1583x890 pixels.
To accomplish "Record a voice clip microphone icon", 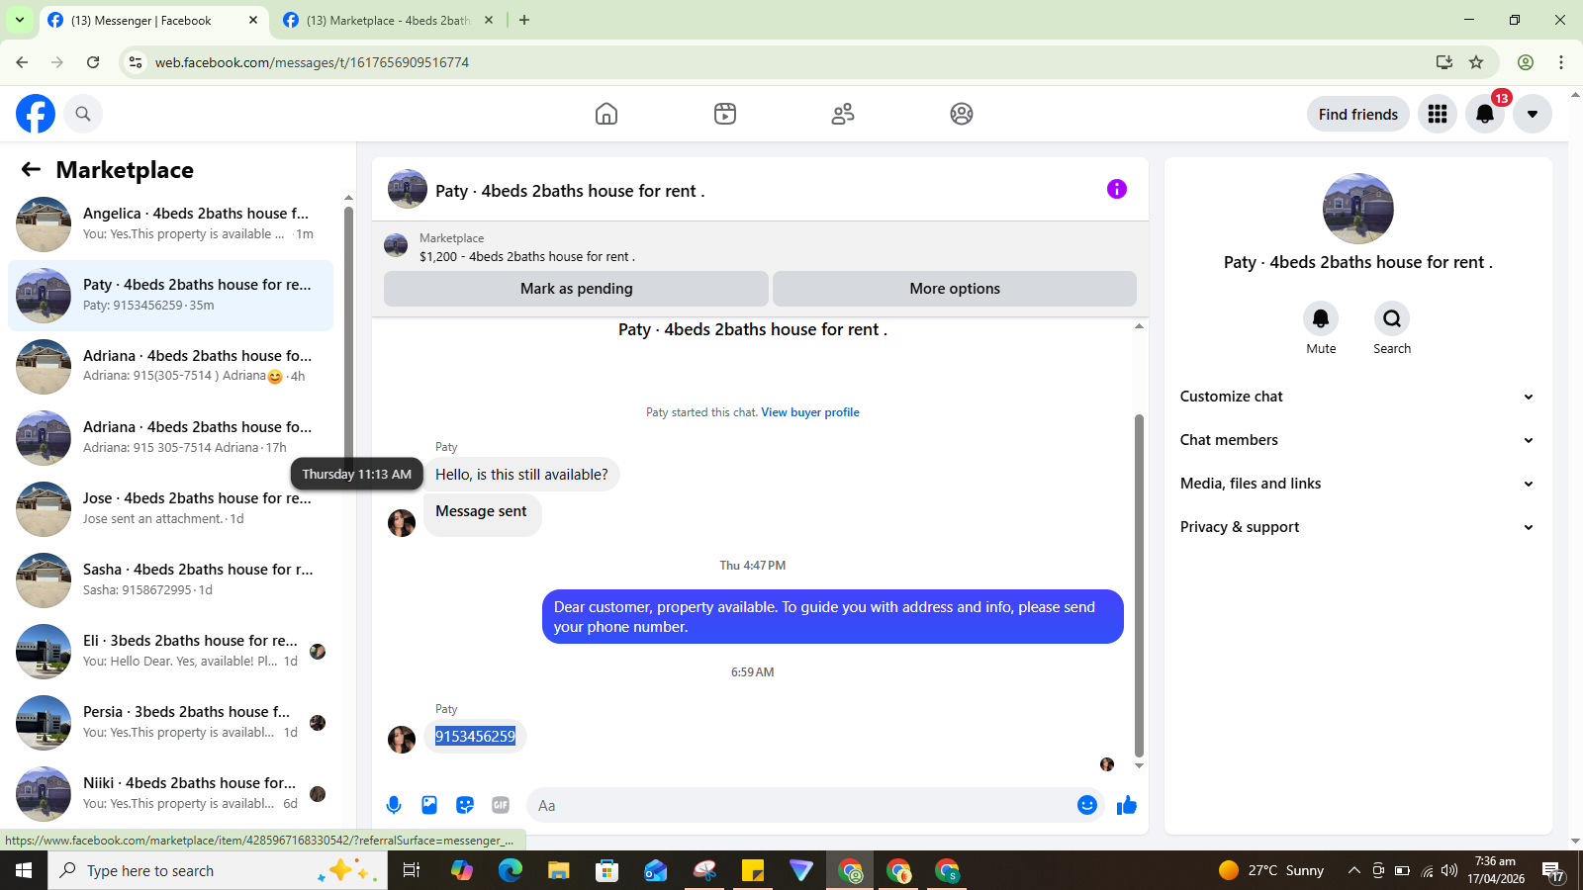I will click(x=394, y=805).
